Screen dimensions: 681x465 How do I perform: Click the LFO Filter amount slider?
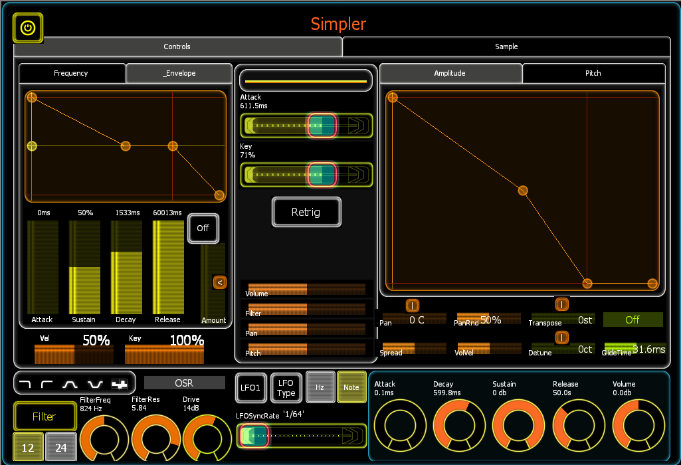(x=307, y=309)
